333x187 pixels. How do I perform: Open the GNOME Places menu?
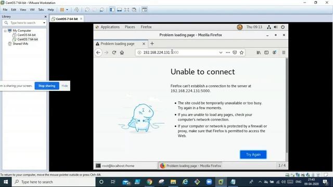tap(130, 27)
